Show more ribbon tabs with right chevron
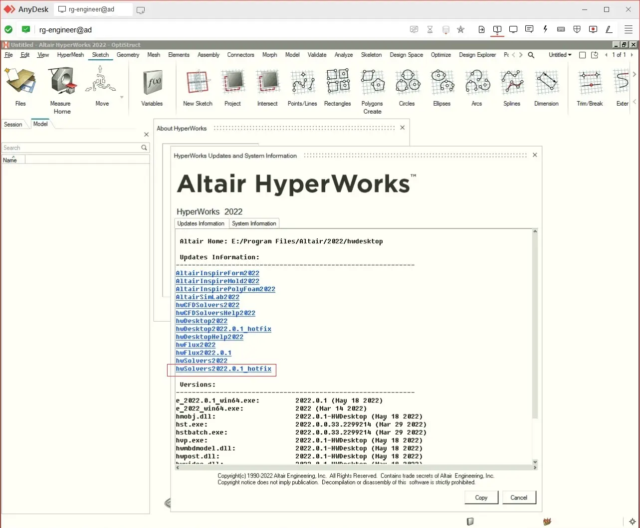Viewport: 640px width, 528px height. click(521, 55)
